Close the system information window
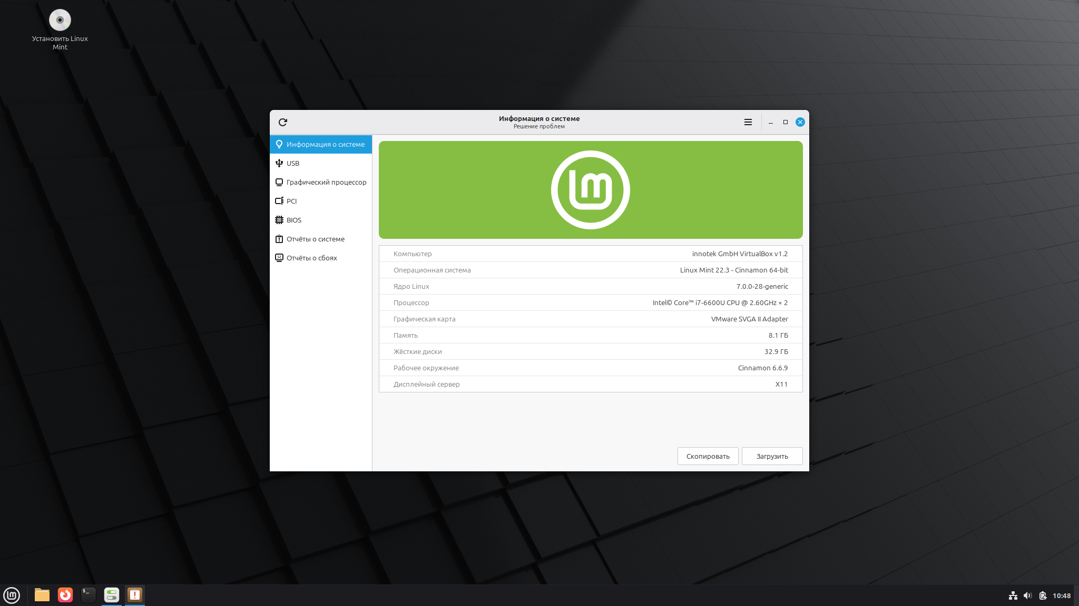The image size is (1079, 606). click(x=800, y=122)
